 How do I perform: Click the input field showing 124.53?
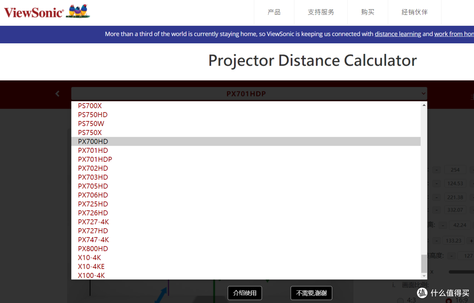[455, 183]
